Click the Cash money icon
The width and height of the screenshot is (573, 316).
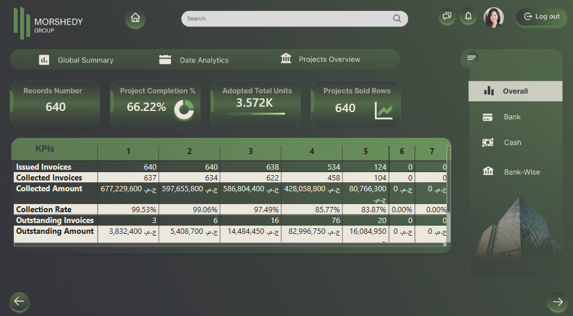click(x=488, y=143)
